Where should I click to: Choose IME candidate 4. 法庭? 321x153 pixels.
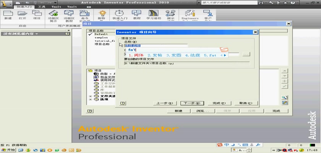[x=193, y=55]
